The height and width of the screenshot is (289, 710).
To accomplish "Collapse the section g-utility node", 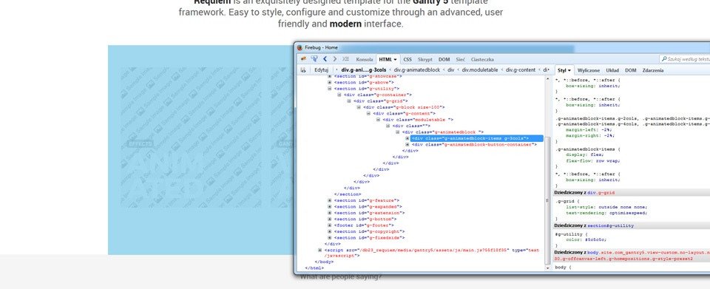I will click(330, 89).
